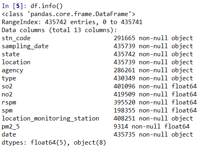Click the df.info() command text
Image resolution: width=204 pixels, height=147 pixels.
(47, 6)
